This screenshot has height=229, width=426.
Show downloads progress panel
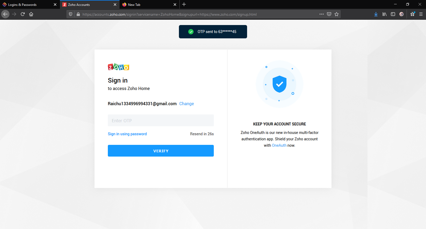coord(376,14)
